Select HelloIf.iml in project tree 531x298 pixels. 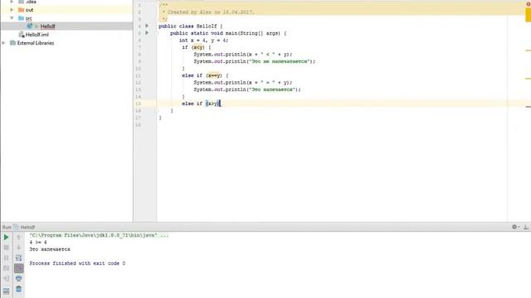pos(37,35)
